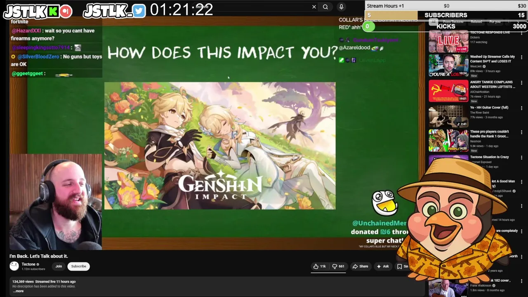Click the 10:24 duration badge
The image size is (528, 297).
tap(463, 74)
